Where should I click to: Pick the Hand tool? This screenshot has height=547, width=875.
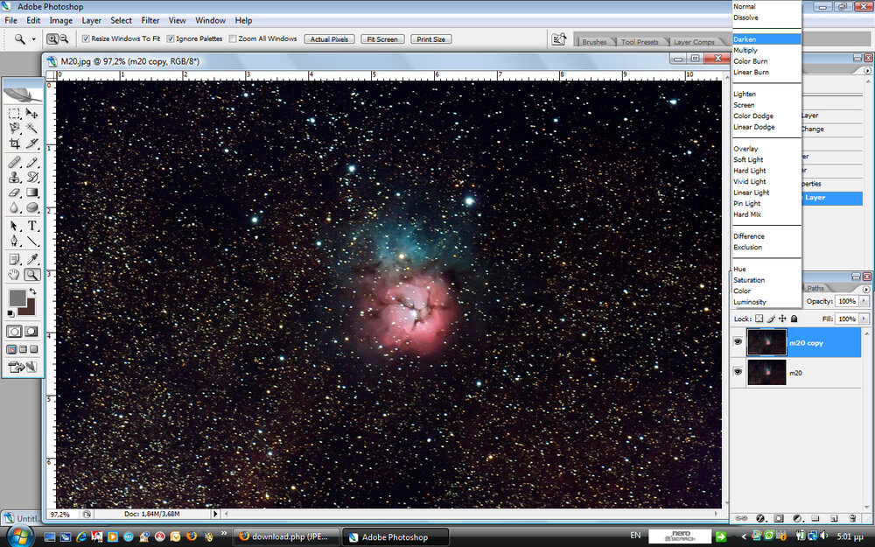(15, 274)
